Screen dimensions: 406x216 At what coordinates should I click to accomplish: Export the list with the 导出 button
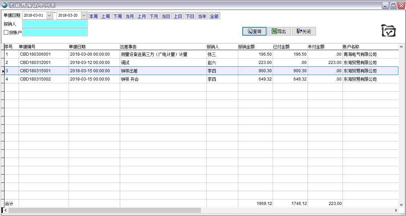click(x=279, y=31)
